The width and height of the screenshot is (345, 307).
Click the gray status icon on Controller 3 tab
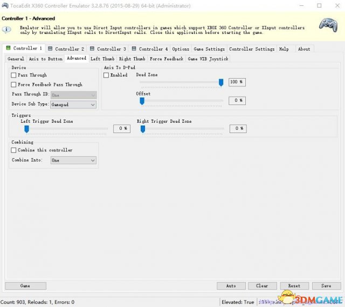92,48
